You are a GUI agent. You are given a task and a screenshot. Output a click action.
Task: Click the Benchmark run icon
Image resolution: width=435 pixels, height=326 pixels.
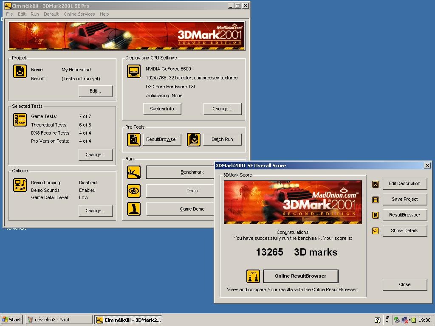(134, 172)
